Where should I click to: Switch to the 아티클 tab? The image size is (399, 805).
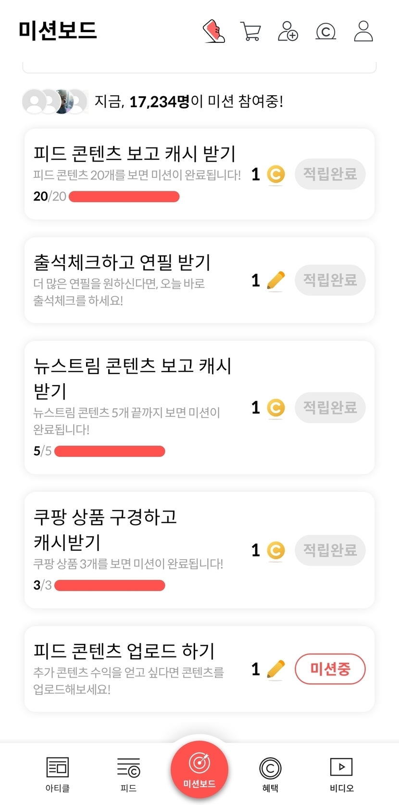coord(58,774)
